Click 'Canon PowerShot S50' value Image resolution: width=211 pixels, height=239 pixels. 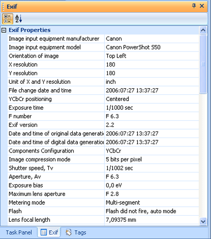click(x=133, y=47)
